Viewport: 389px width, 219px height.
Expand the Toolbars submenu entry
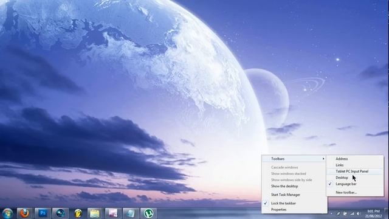294,159
